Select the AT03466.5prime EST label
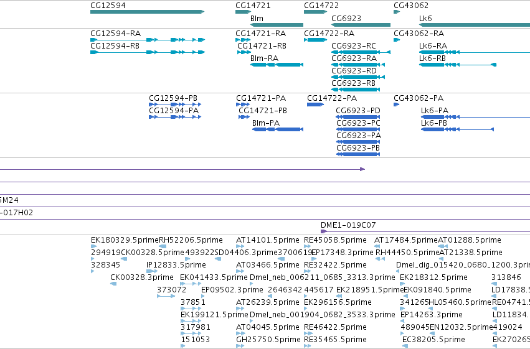Viewport: 530px width, 349px height. pos(268,265)
